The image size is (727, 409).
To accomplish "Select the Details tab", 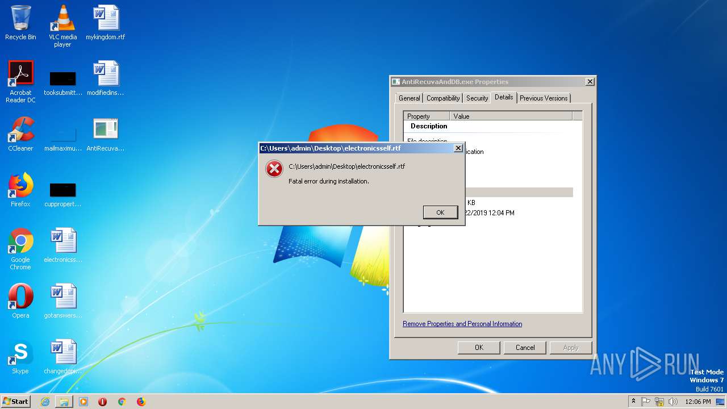I will 504,97.
